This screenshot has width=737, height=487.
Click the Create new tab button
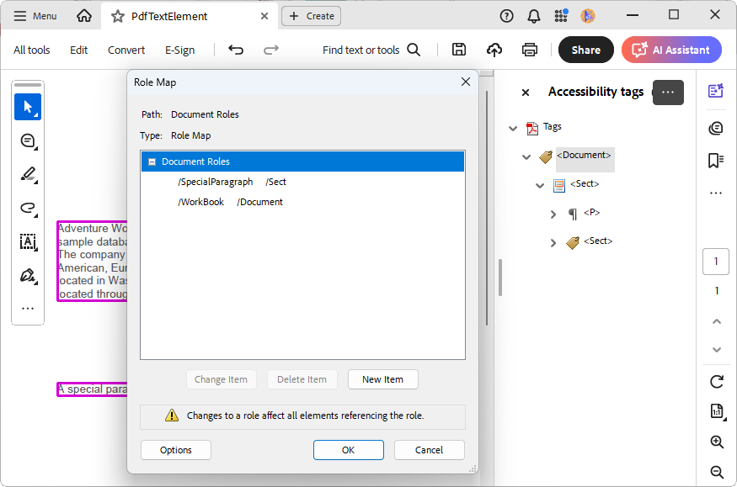(x=311, y=16)
